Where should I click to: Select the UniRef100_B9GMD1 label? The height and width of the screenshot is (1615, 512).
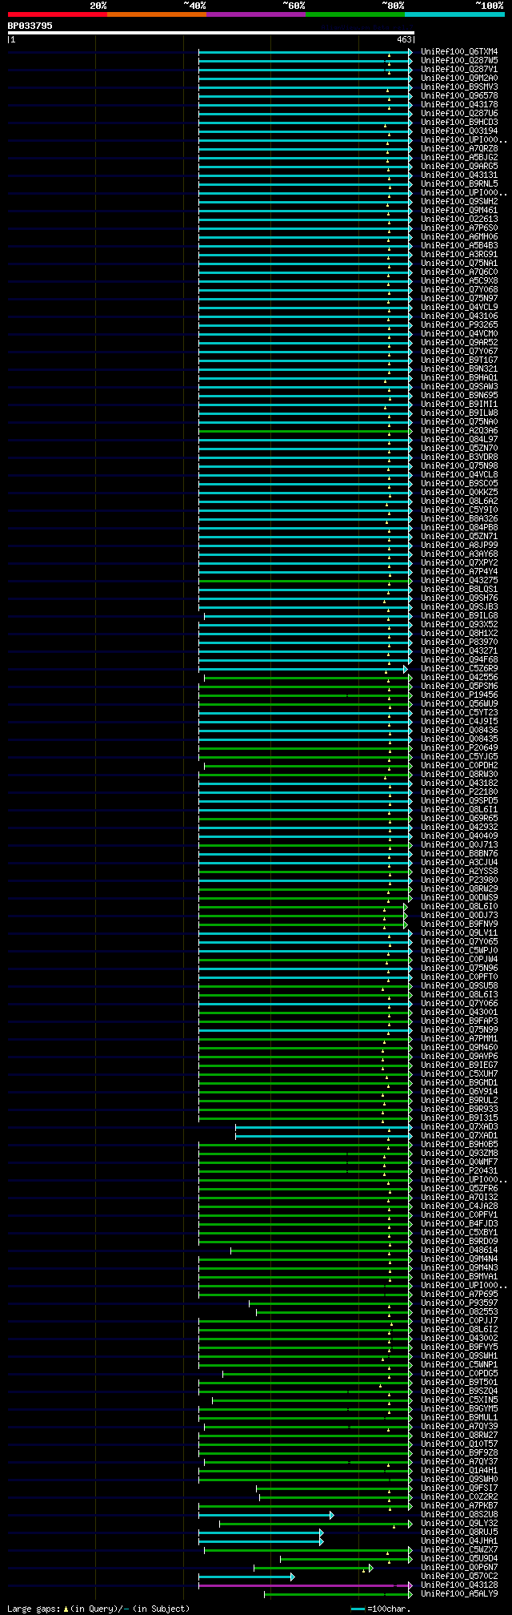(459, 1082)
